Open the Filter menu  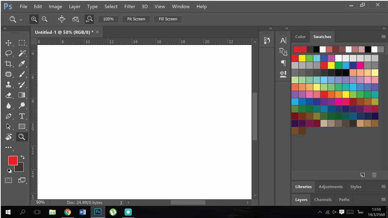point(130,7)
